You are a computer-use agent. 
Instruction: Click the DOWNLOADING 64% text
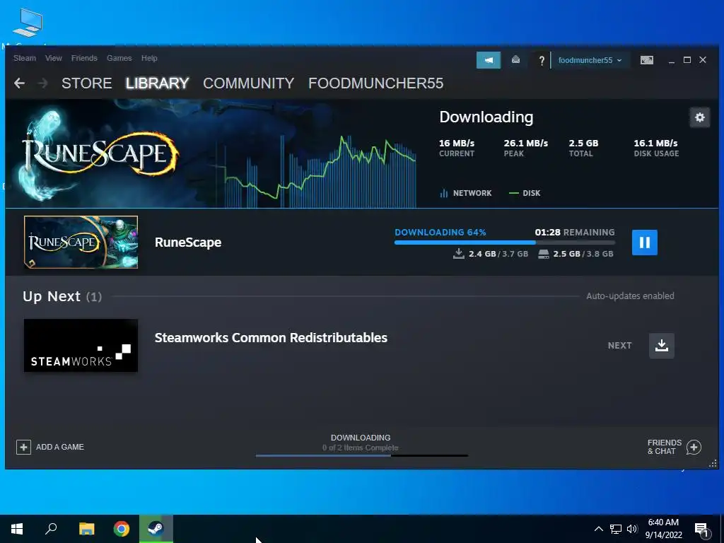click(440, 232)
